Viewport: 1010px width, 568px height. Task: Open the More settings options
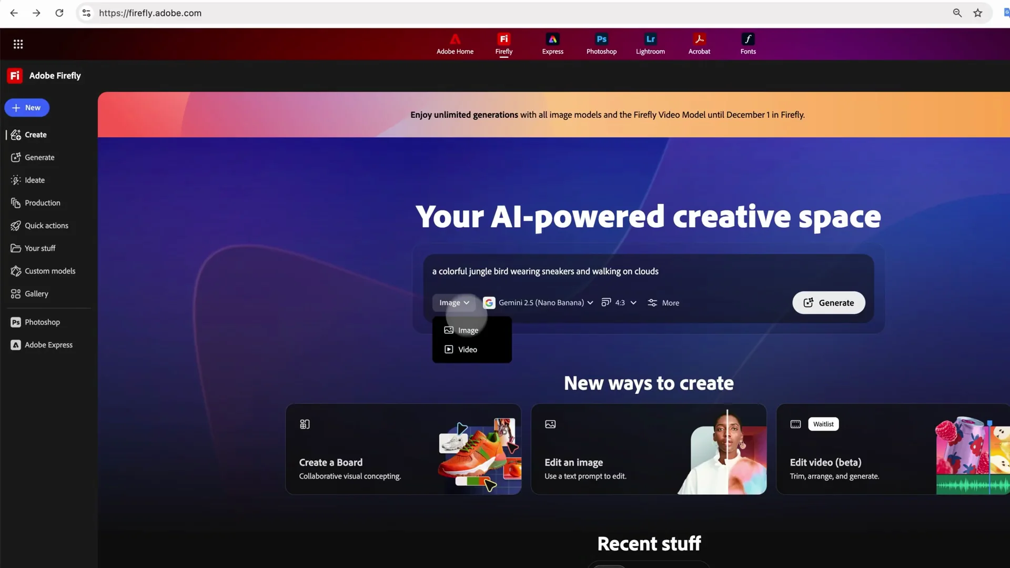[x=663, y=302]
